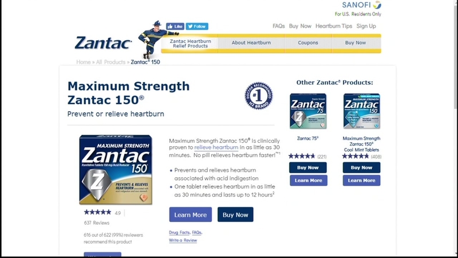The image size is (458, 258).
Task: Click the main Zantac 150 box image
Action: [x=116, y=169]
